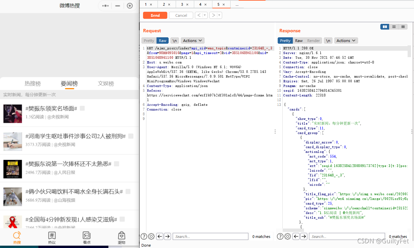Open topic #全国每4分钟新发现1人感染艾滋病#
The width and height of the screenshot is (414, 248).
71,219
